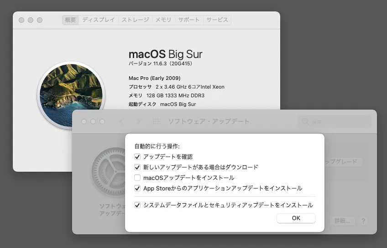Image resolution: width=387 pixels, height=248 pixels.
Task: Select the サービス tab
Action: coord(217,20)
